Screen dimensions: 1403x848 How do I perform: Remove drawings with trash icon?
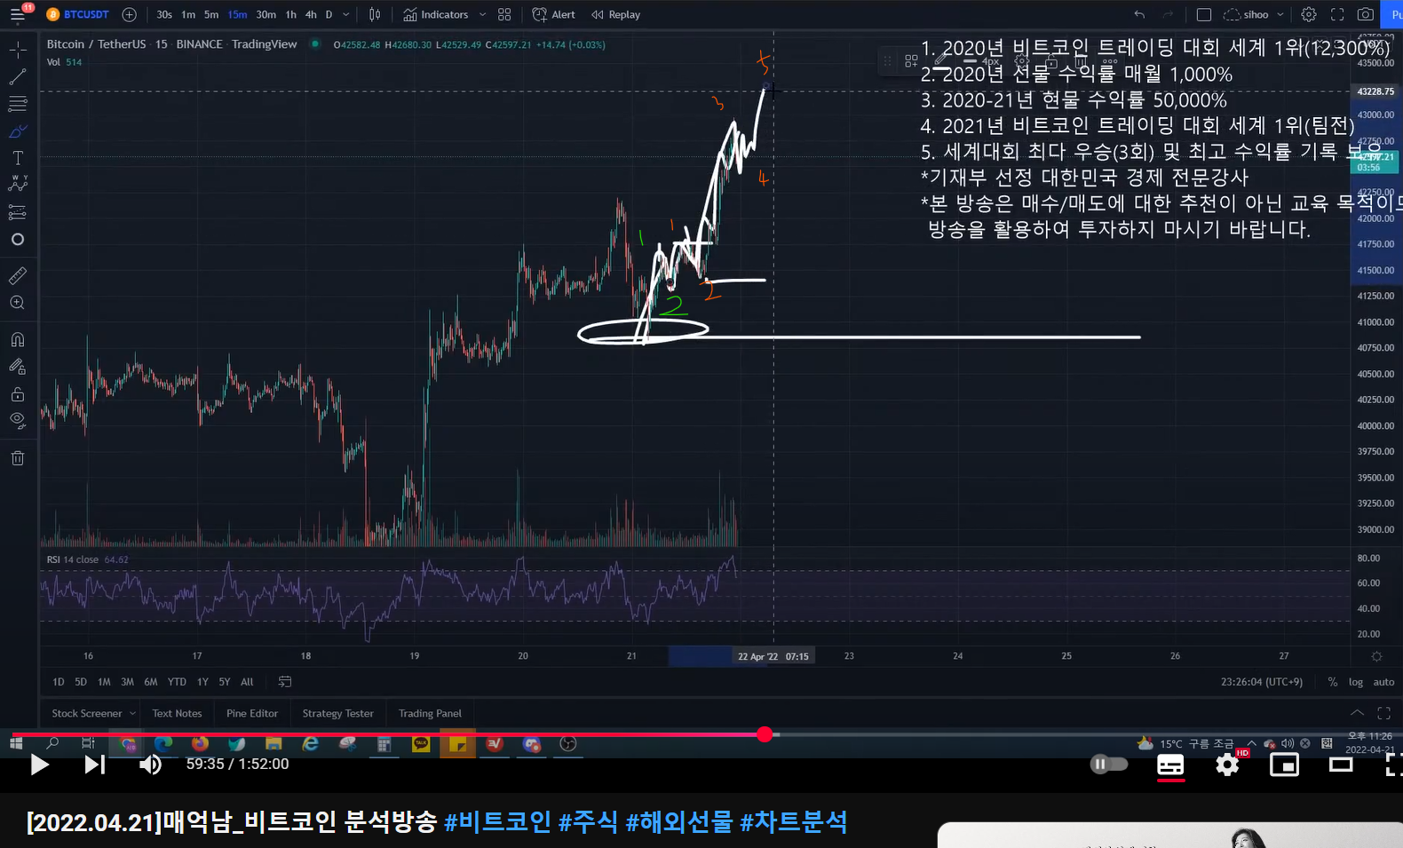coord(18,458)
